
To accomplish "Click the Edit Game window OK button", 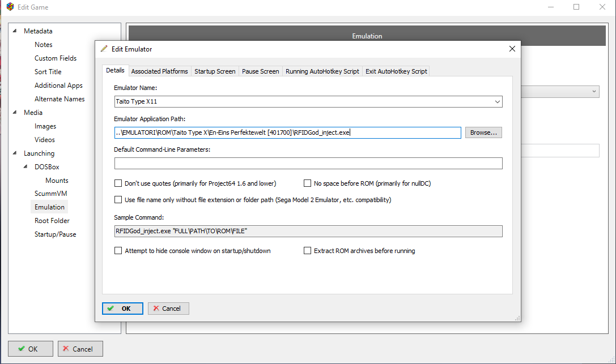I will pos(31,349).
